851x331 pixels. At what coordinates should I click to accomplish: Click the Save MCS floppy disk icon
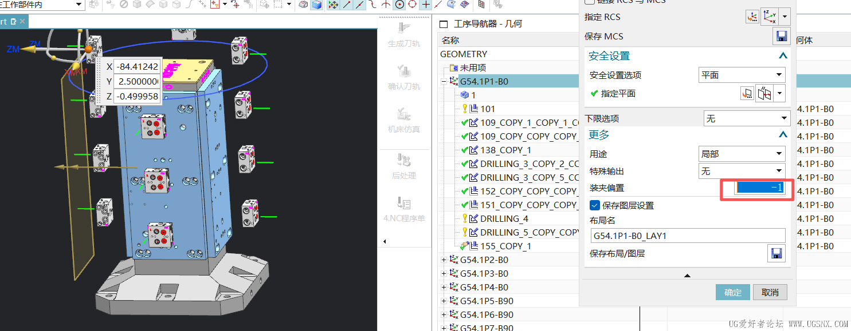[781, 36]
